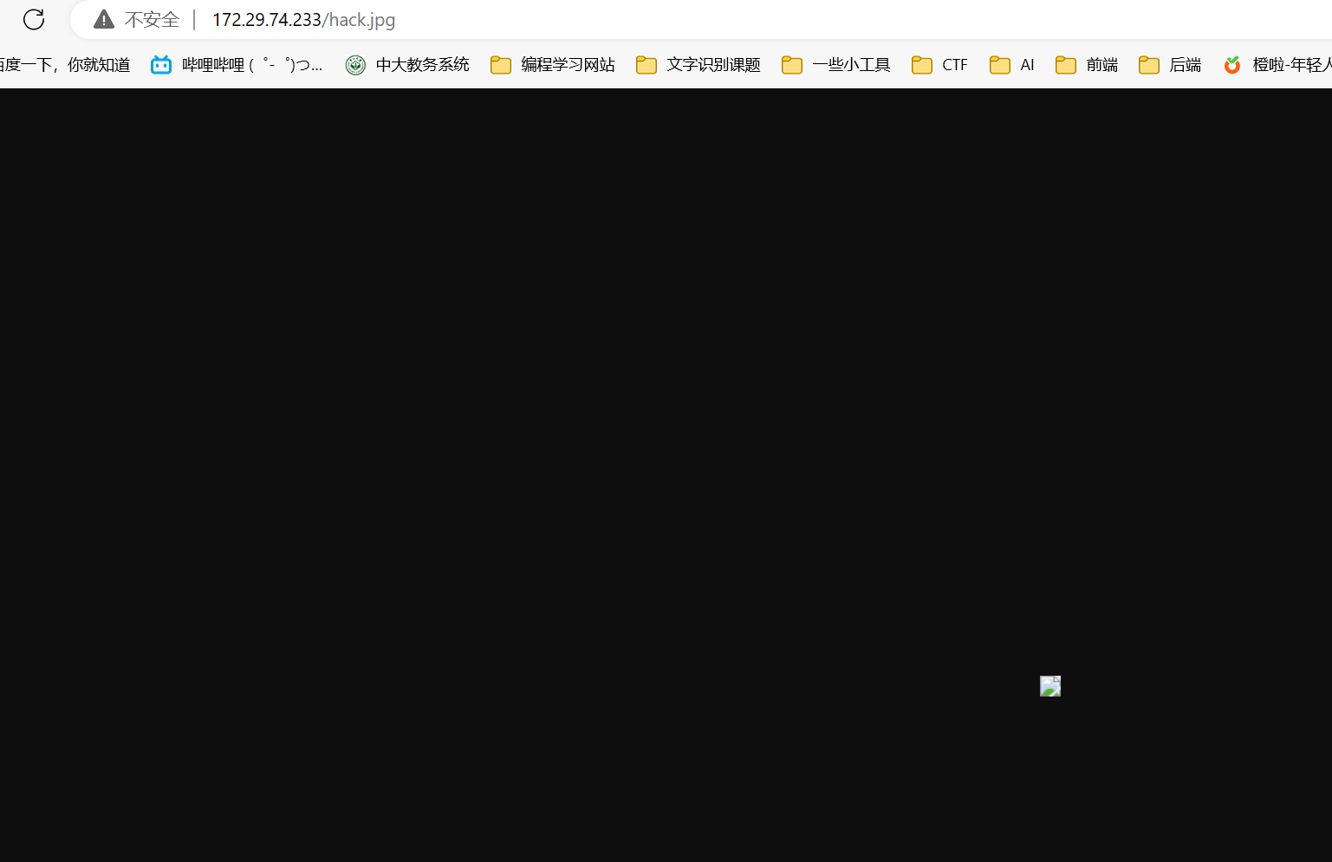This screenshot has width=1332, height=862.
Task: Open the 哔哩哔哩 bookmark label
Action: [251, 65]
